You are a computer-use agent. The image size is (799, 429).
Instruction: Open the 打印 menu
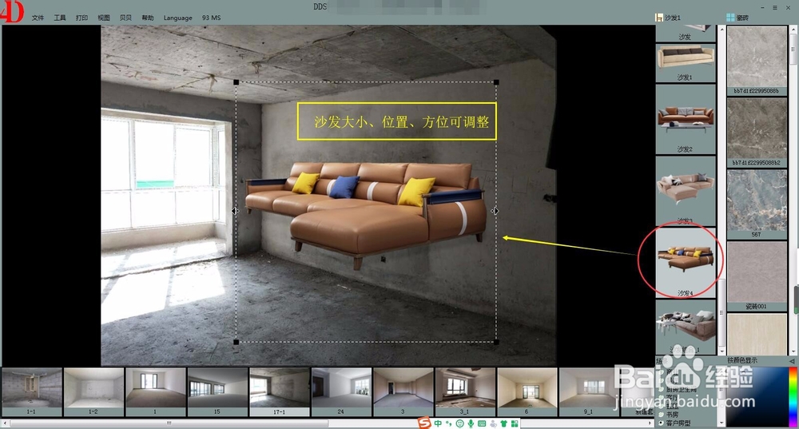point(81,18)
